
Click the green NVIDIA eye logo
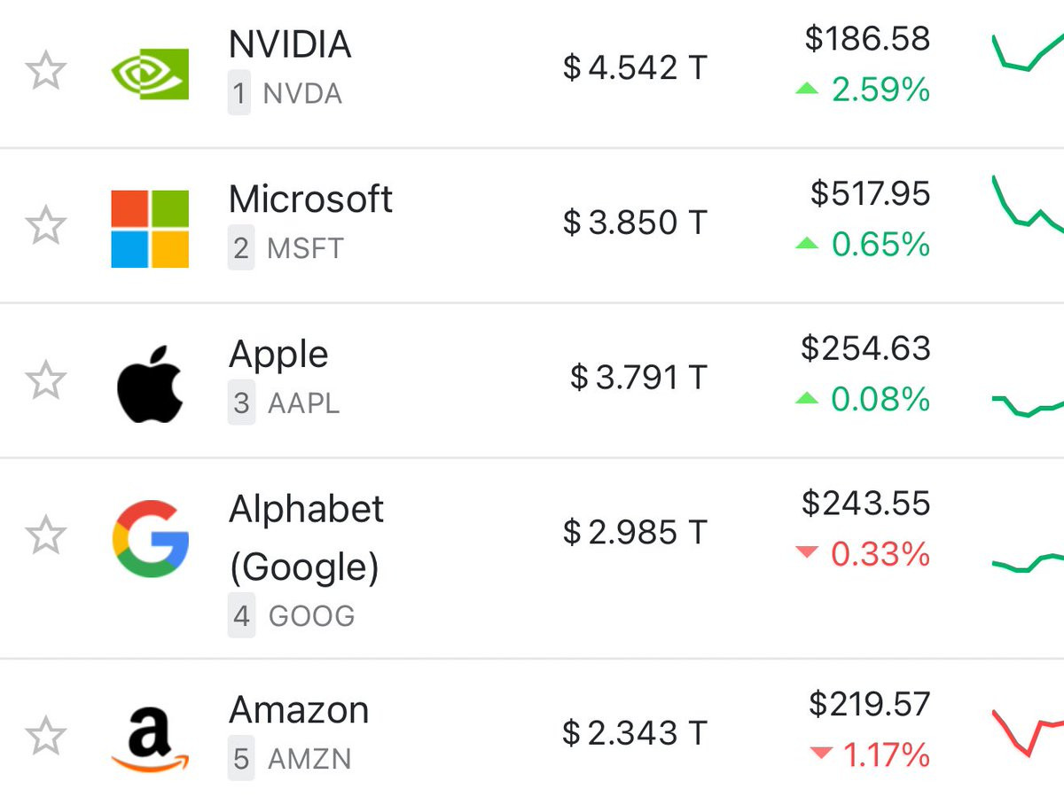150,74
